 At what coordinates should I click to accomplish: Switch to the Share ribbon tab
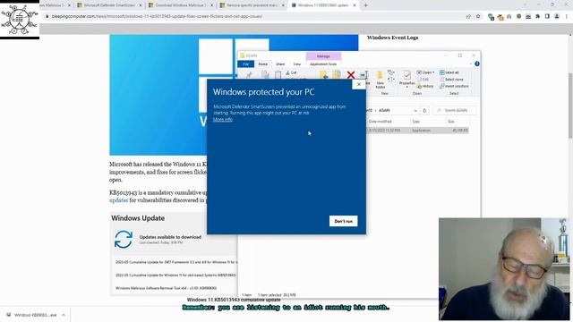tap(280, 64)
